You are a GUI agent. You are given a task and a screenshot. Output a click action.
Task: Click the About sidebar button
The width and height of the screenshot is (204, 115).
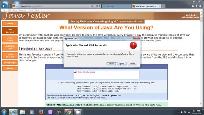[10, 68]
